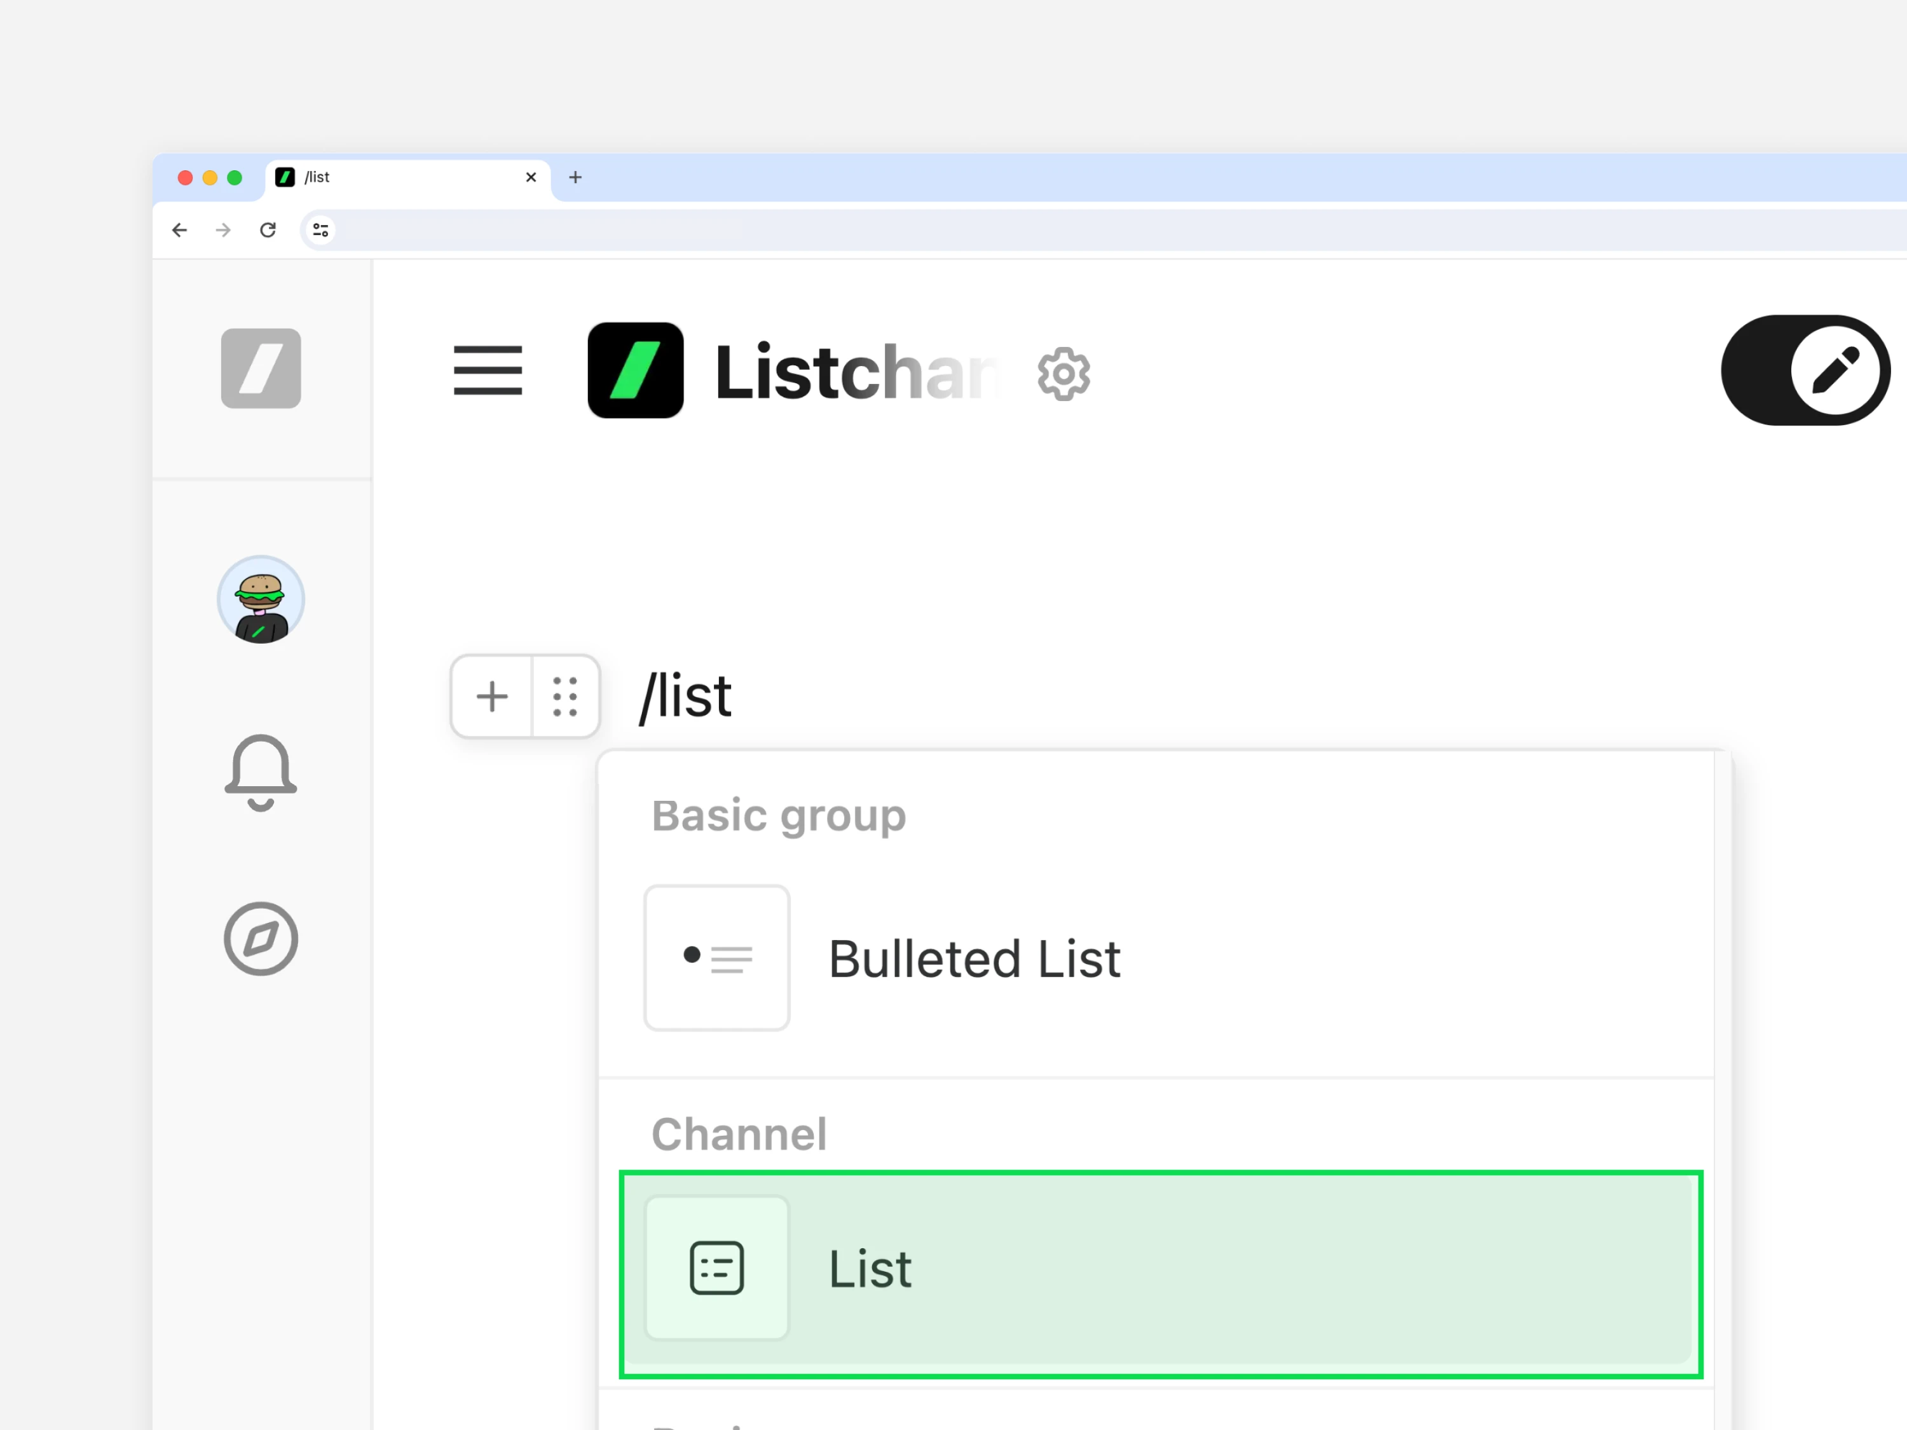Open the hamburger menu
The image size is (1907, 1430).
click(x=487, y=371)
